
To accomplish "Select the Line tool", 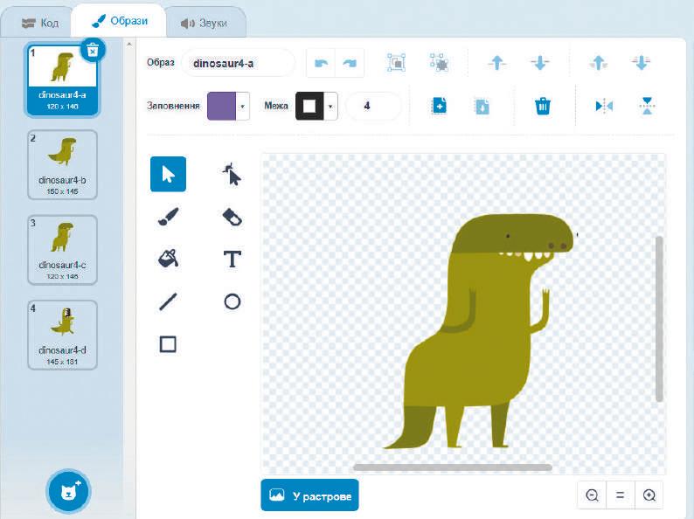I will click(168, 301).
